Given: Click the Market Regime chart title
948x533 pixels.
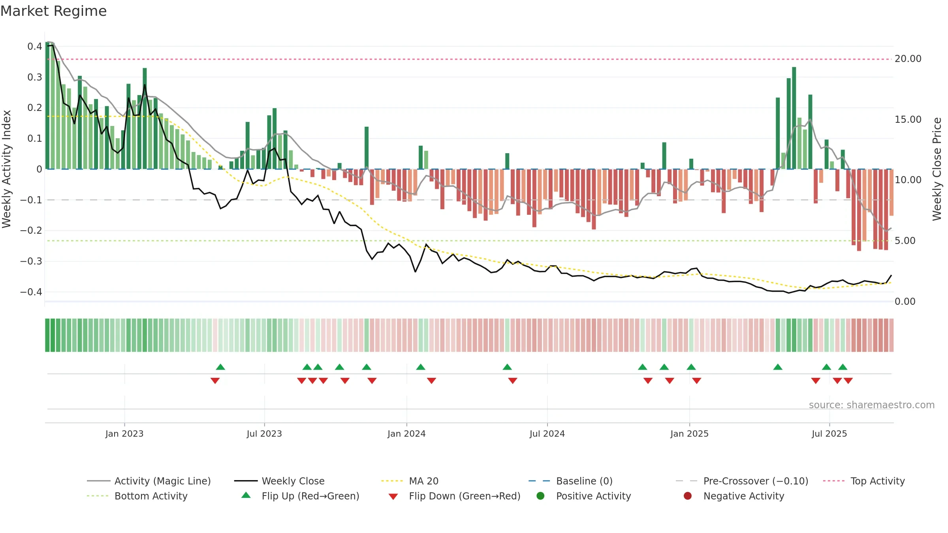Looking at the screenshot, I should coord(53,11).
